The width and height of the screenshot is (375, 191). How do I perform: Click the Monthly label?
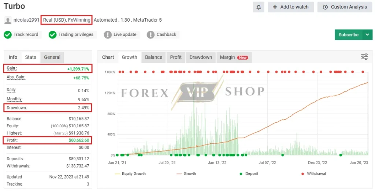15,99
